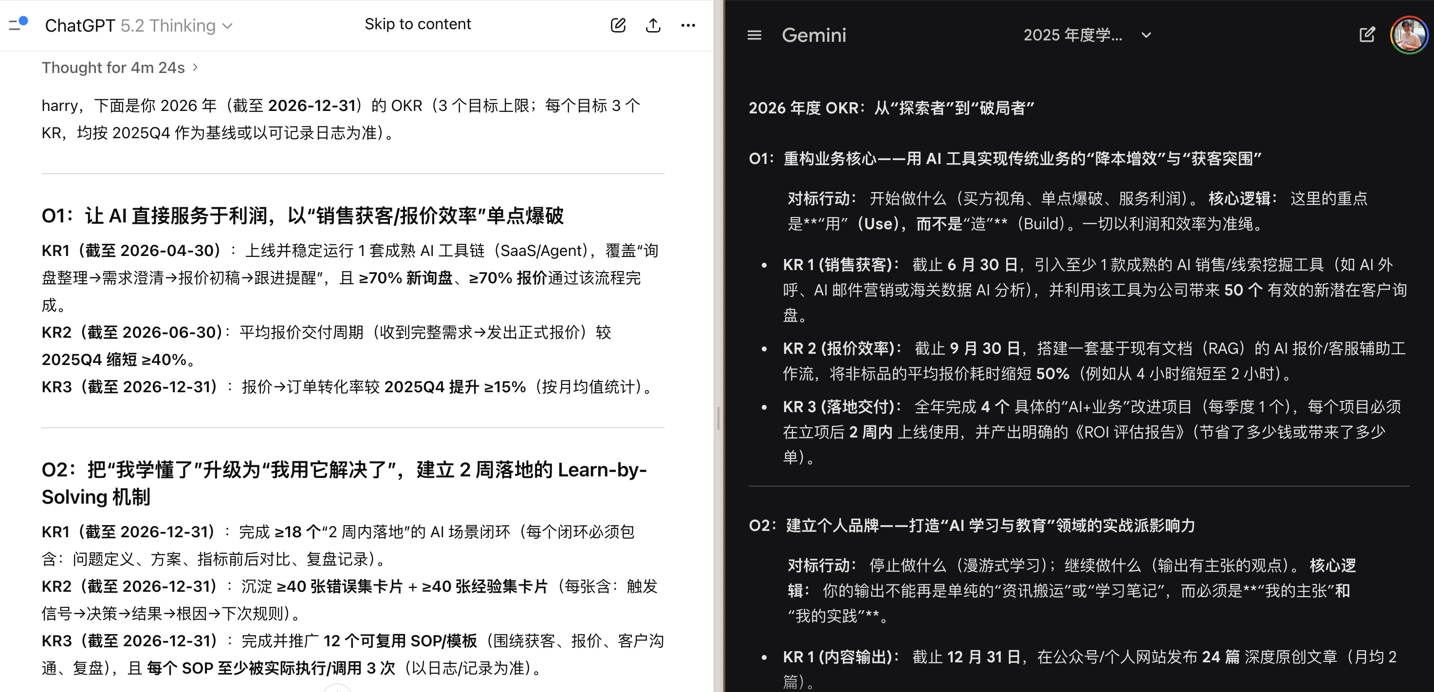Start a new ChatGPT chat
1434x692 pixels.
click(618, 25)
